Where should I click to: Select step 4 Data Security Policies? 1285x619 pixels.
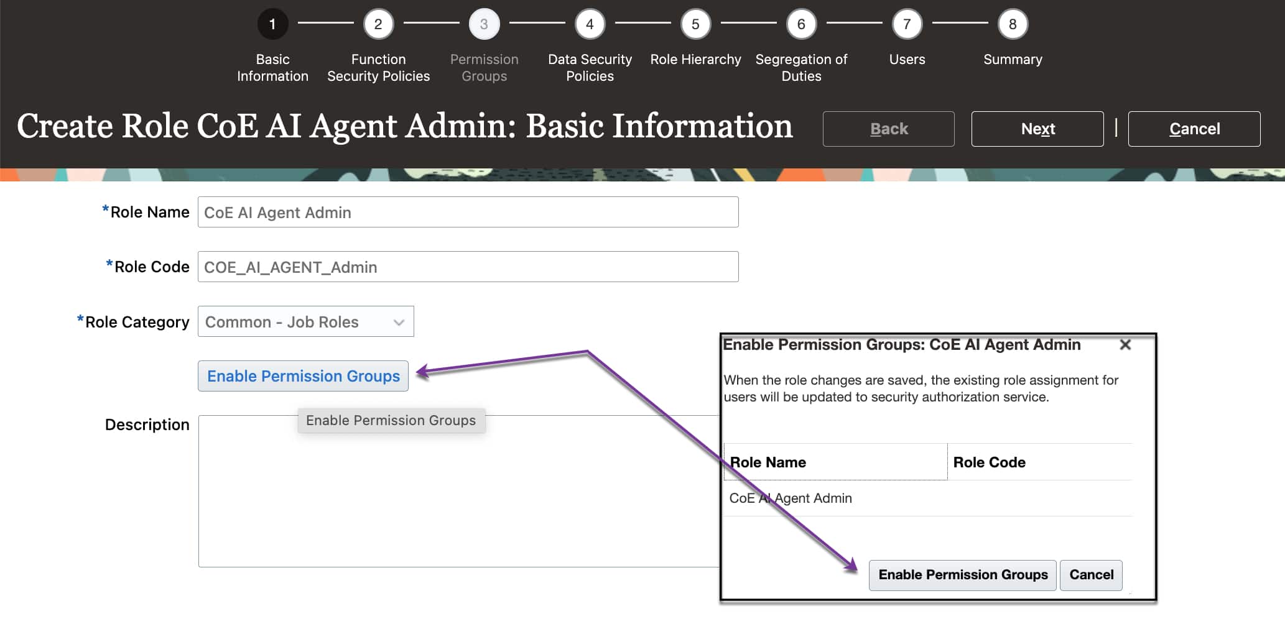pos(590,24)
